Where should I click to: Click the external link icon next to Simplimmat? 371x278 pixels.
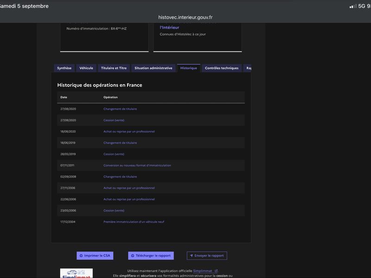(216, 271)
